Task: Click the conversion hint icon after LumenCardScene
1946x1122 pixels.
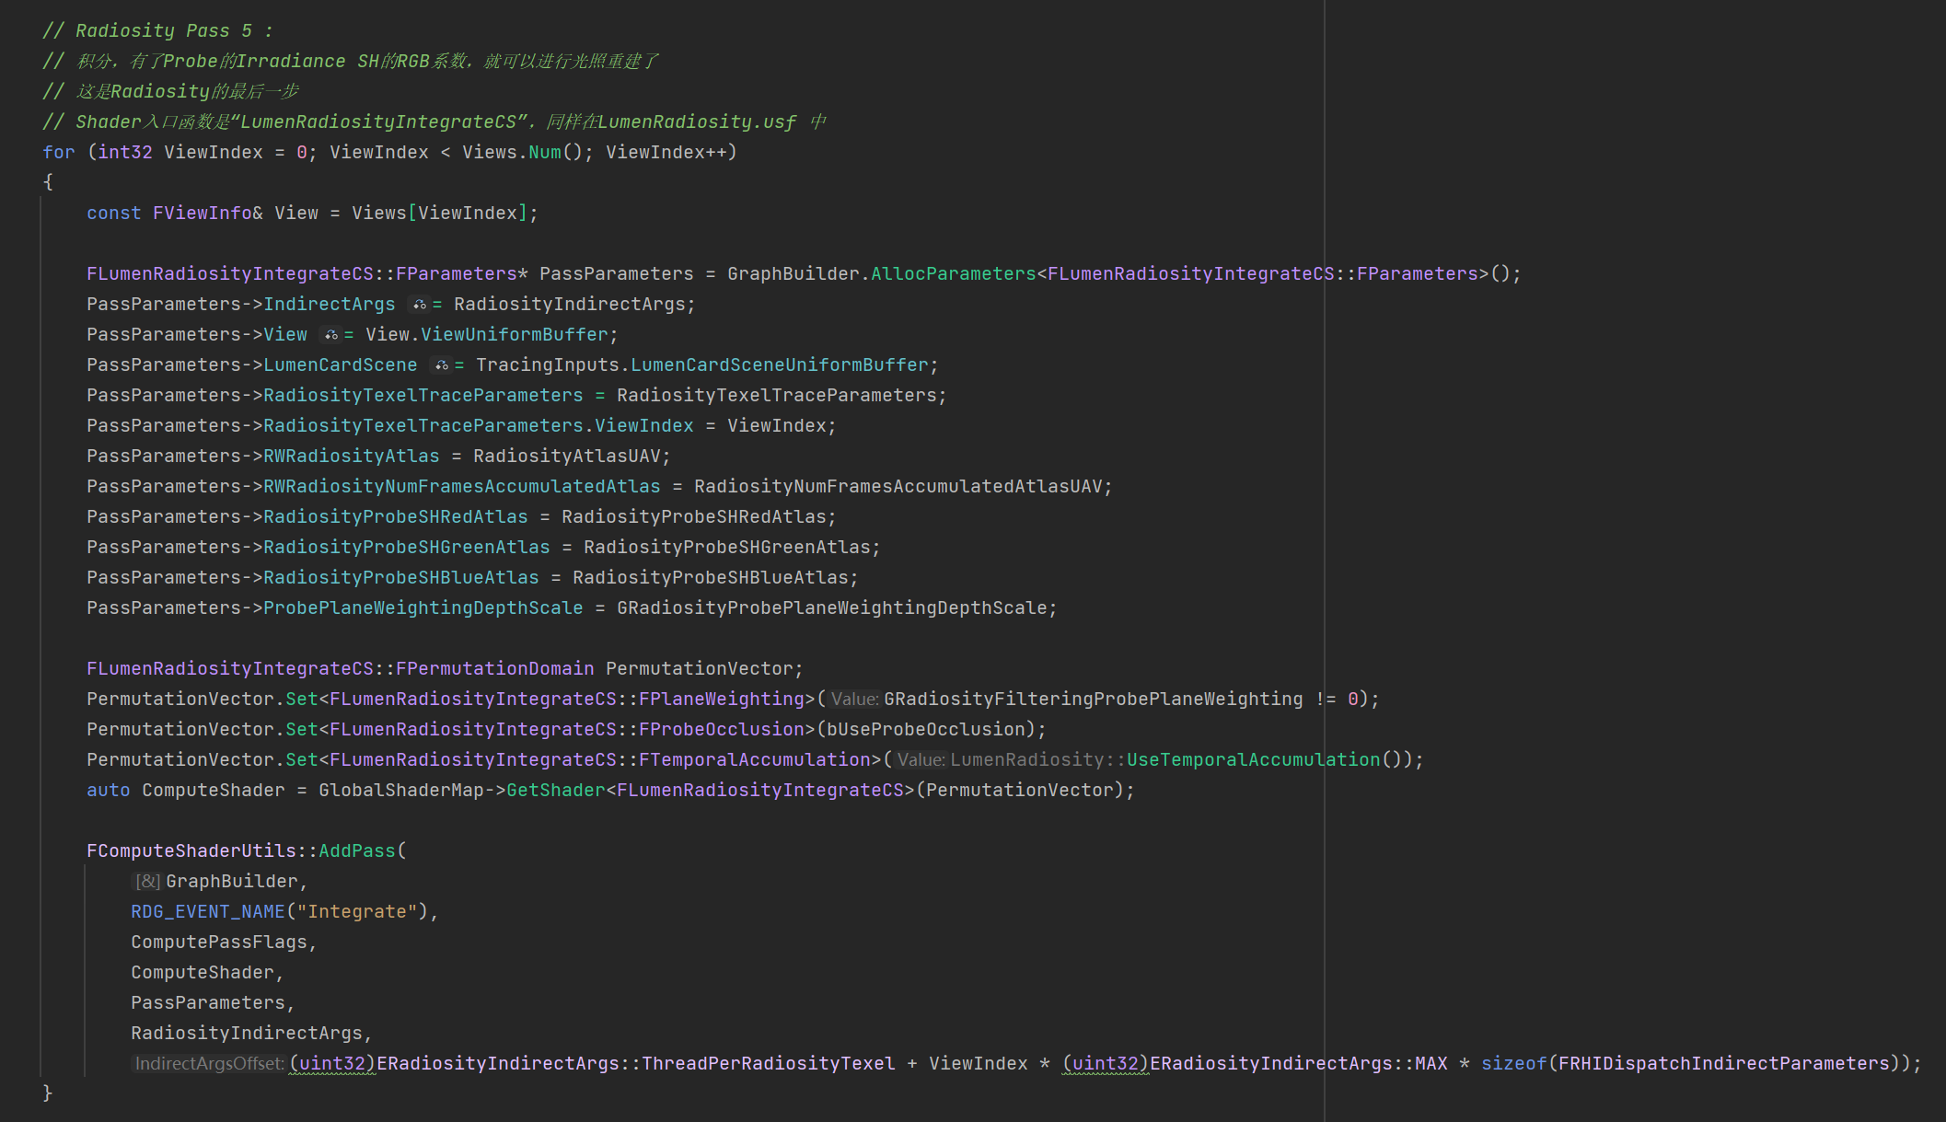Action: [441, 365]
